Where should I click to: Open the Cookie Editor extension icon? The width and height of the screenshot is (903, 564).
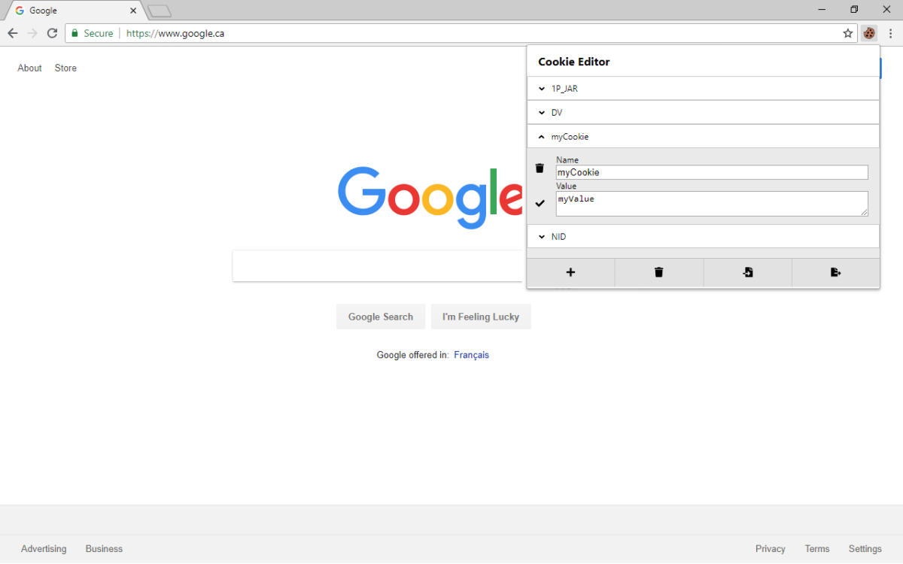click(x=869, y=33)
